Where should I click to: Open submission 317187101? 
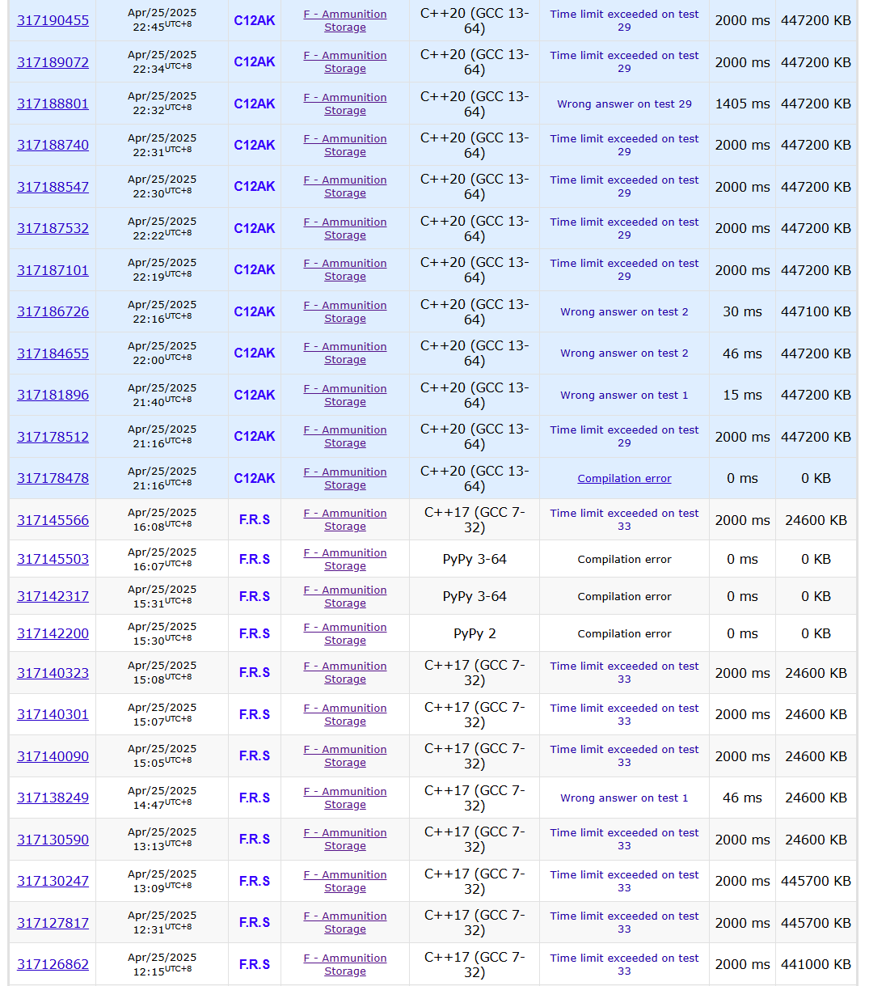tap(53, 270)
